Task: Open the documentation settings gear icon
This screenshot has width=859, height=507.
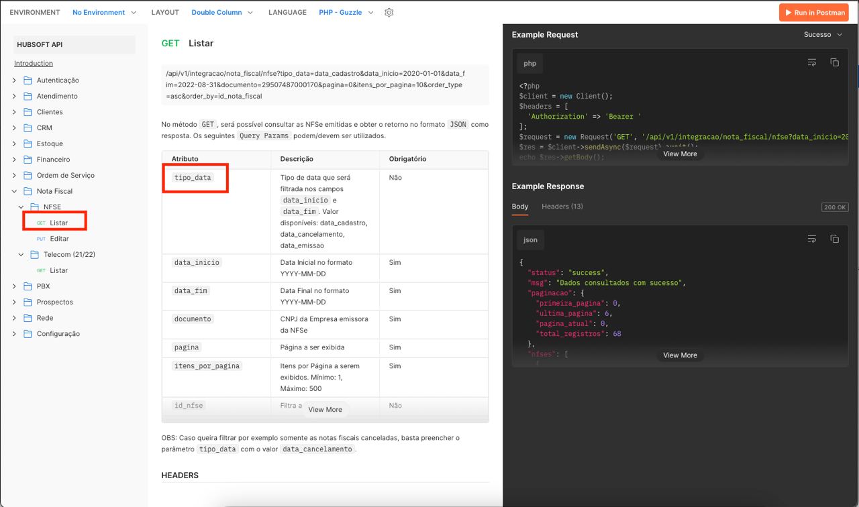Action: pos(389,12)
